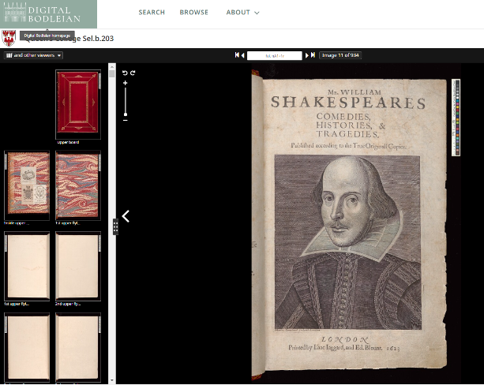Click the large left chevron for previous page
Screen dimensions: 484x385
coord(126,216)
